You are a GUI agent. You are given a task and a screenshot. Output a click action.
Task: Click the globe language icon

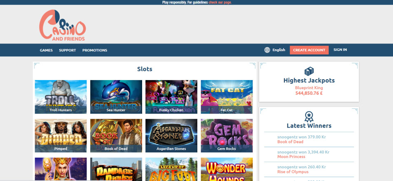(267, 50)
